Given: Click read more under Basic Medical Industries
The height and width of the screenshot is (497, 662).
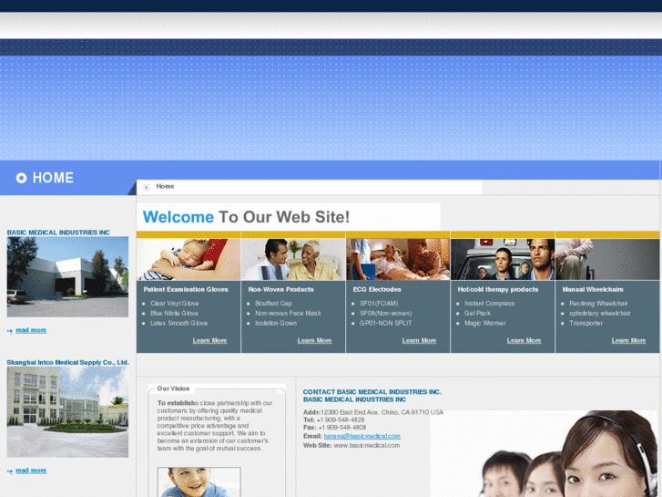Looking at the screenshot, I should (x=31, y=330).
